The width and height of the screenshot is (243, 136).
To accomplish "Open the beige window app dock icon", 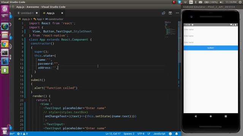I will tap(5, 35).
